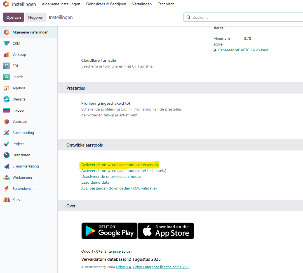Select Verkoop label in the sidebar

tap(19, 54)
